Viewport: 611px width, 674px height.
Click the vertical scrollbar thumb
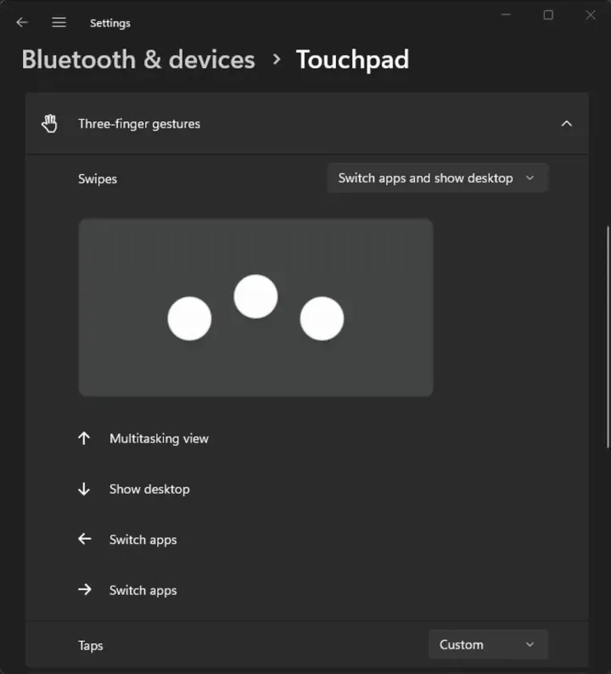(x=608, y=338)
